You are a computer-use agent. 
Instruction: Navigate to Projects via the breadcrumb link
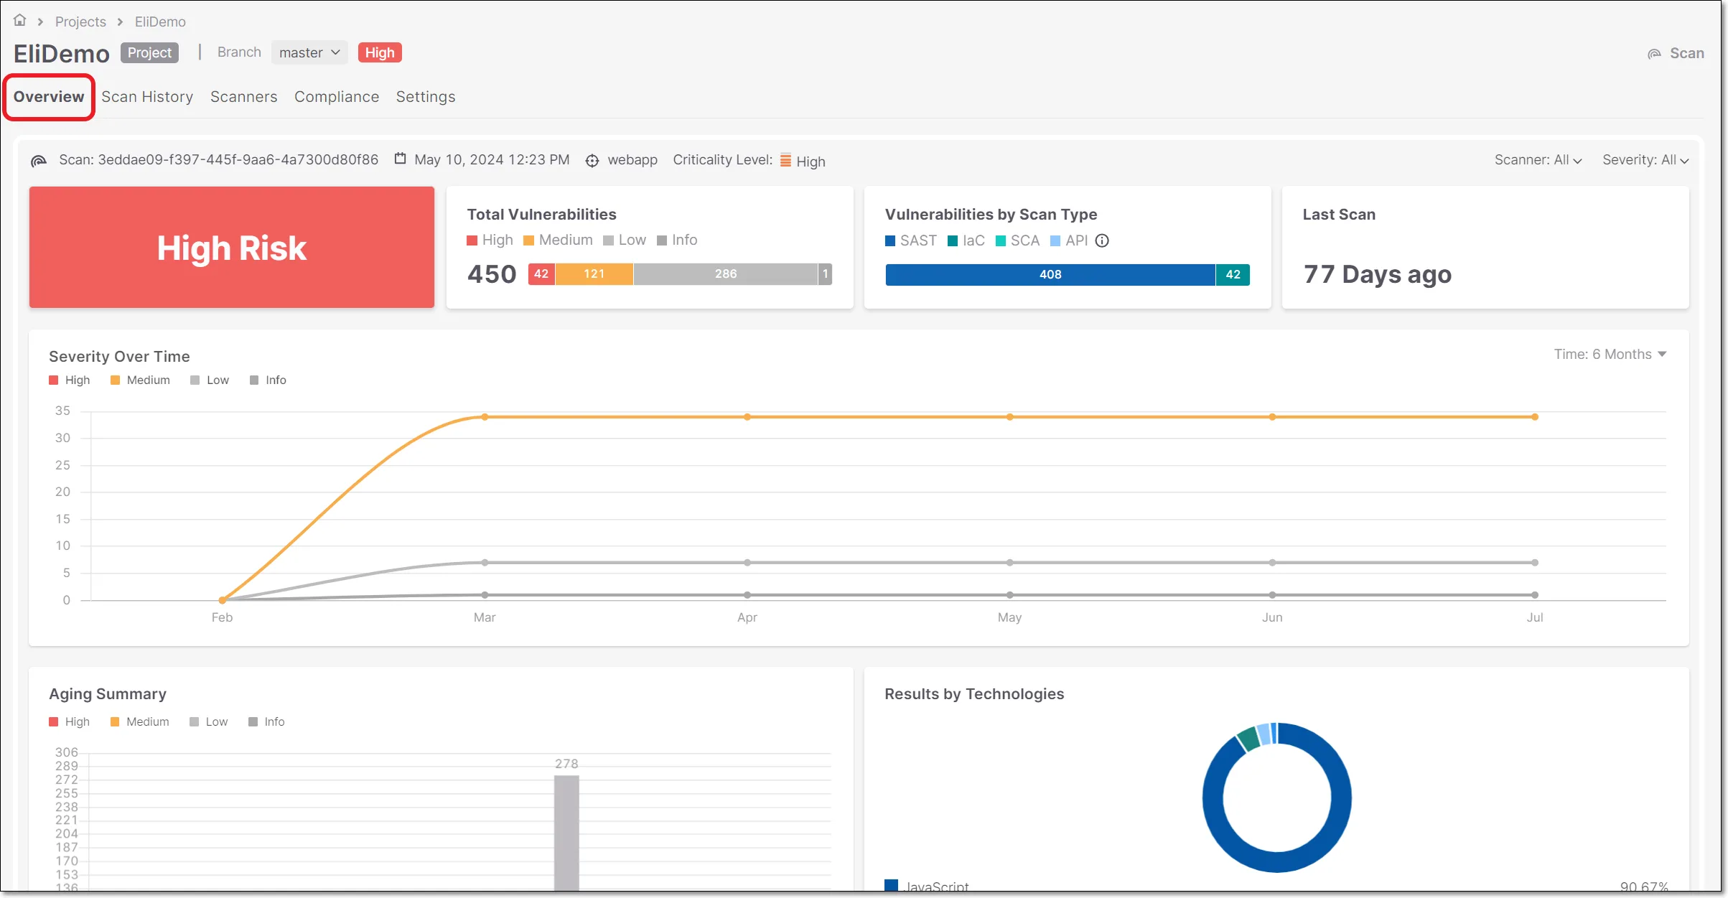point(80,21)
